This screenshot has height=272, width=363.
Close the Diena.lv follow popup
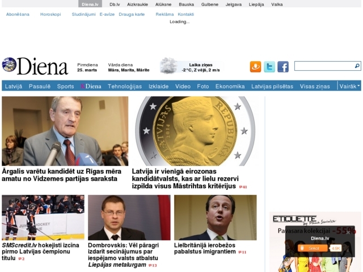[348, 232]
